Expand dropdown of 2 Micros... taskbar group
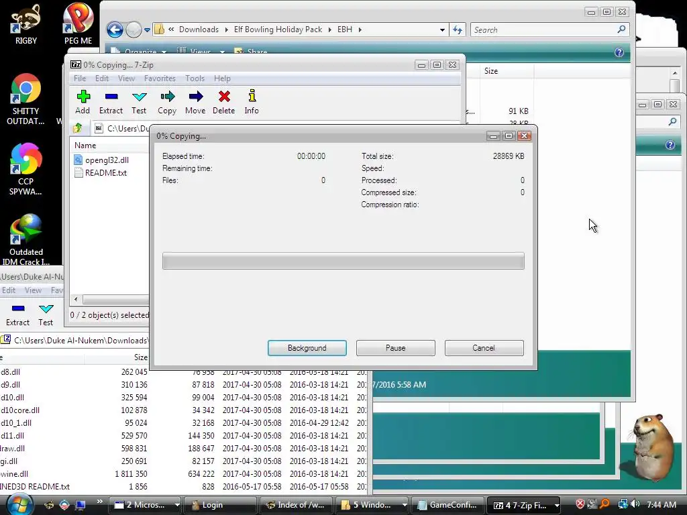This screenshot has width=687, height=515. point(177,505)
